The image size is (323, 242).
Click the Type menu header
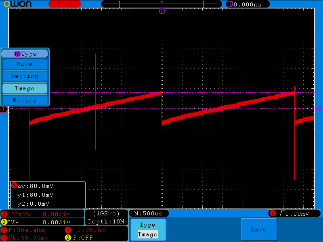coord(25,54)
